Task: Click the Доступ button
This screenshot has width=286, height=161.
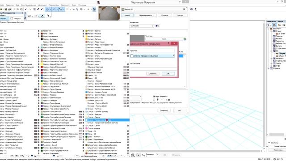Action: tap(180, 15)
